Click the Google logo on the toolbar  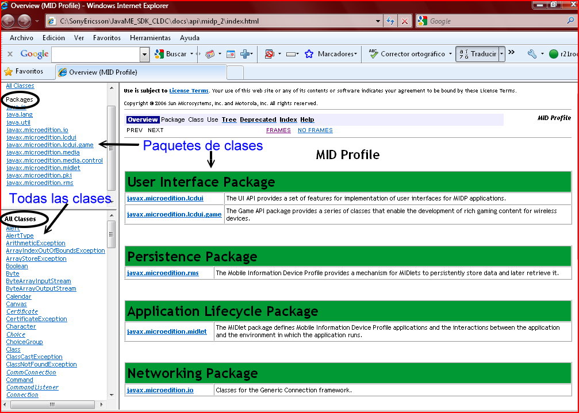pos(34,54)
